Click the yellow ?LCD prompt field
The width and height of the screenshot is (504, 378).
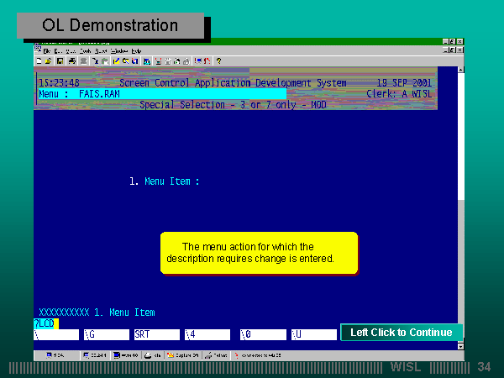[x=45, y=323]
